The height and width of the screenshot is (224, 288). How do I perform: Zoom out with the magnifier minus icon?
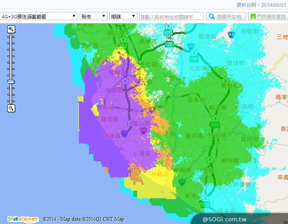point(11,108)
